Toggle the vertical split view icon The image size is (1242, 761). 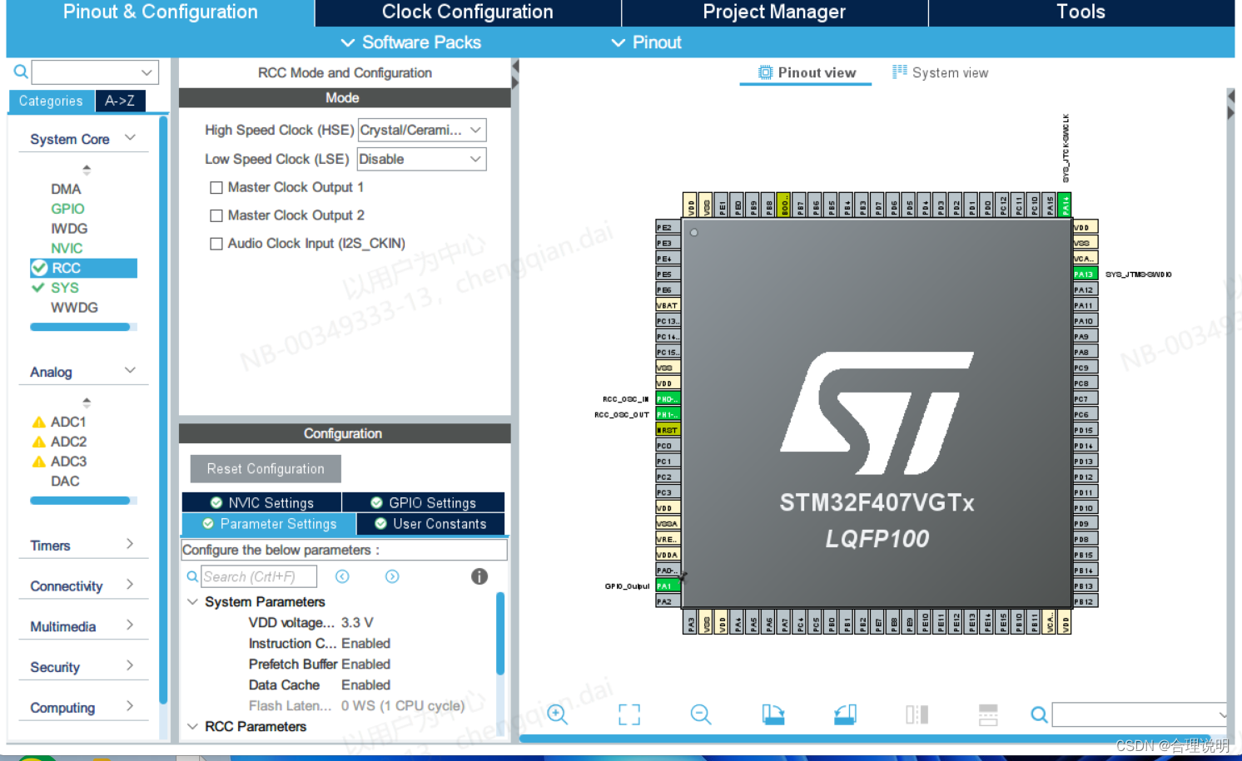pyautogui.click(x=917, y=714)
